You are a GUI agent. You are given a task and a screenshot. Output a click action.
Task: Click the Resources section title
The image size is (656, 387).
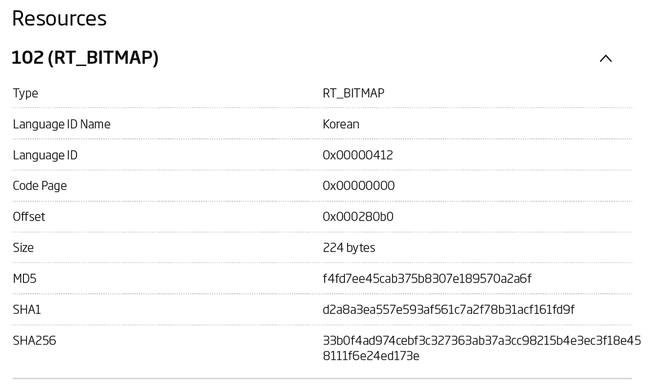pos(59,18)
